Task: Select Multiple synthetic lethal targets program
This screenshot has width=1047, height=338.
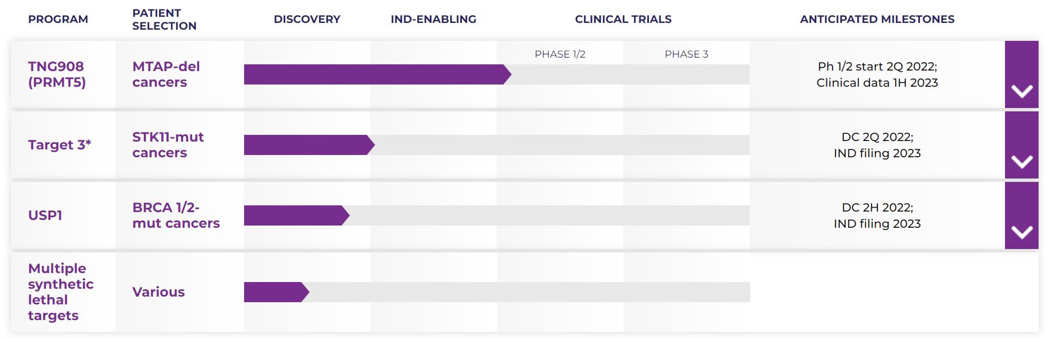Action: tap(60, 292)
